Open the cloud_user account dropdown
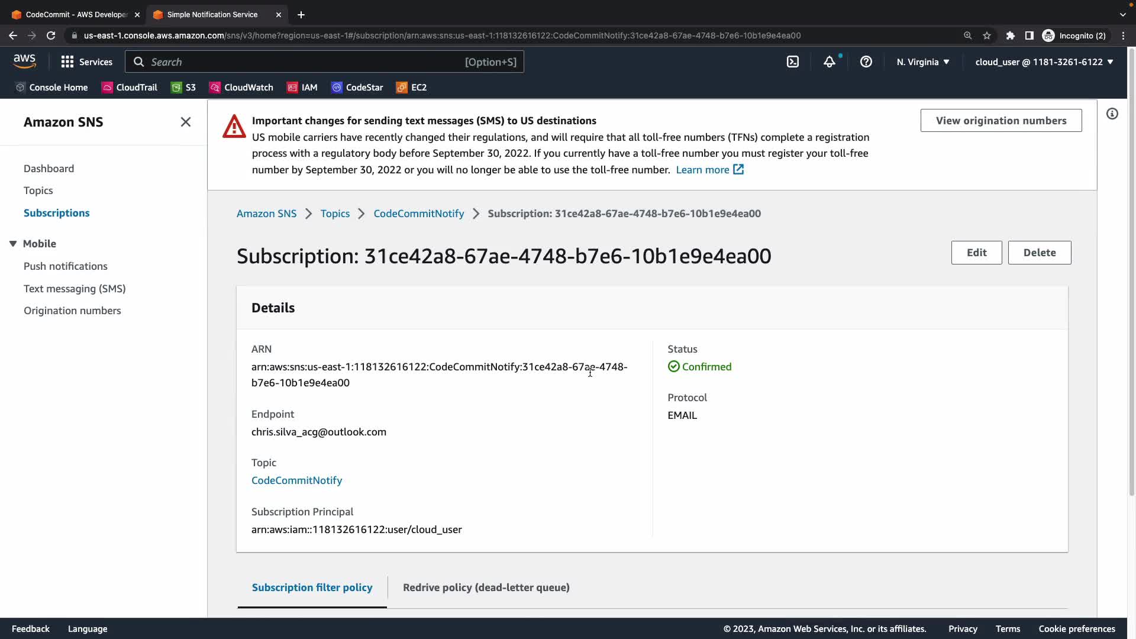The image size is (1136, 639). point(1044,62)
